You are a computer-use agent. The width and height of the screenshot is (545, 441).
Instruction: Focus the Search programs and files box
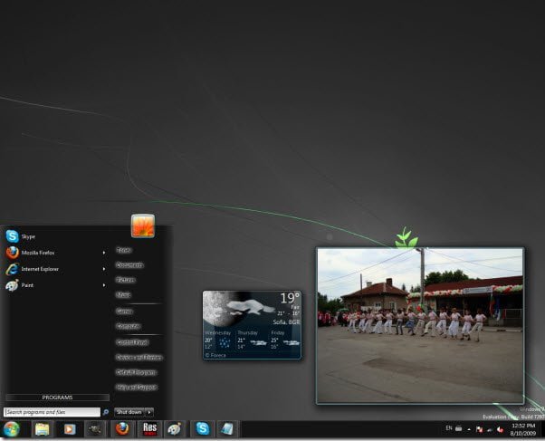pyautogui.click(x=52, y=412)
